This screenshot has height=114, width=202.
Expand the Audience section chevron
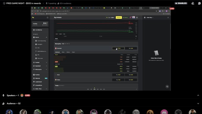[x=198, y=103]
